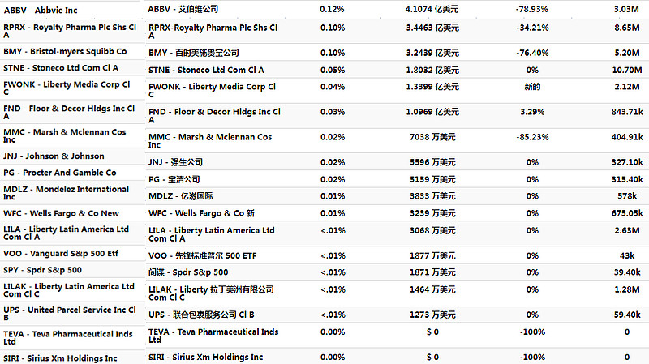Open FND - Floor & Decor Hldgs entry
This screenshot has width=649, height=364.
coord(69,112)
